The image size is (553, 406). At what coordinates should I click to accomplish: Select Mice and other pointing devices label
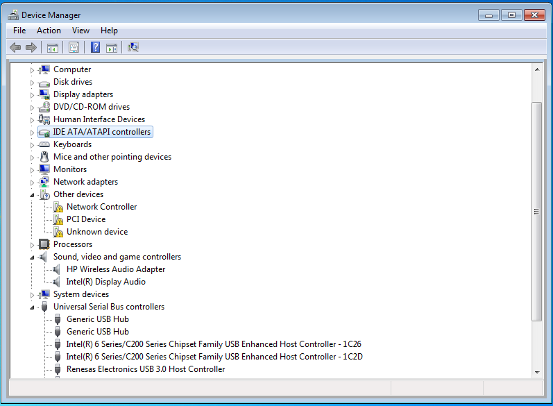coord(112,157)
